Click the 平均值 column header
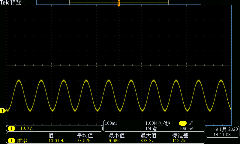This screenshot has width=240, height=144. coord(85,135)
